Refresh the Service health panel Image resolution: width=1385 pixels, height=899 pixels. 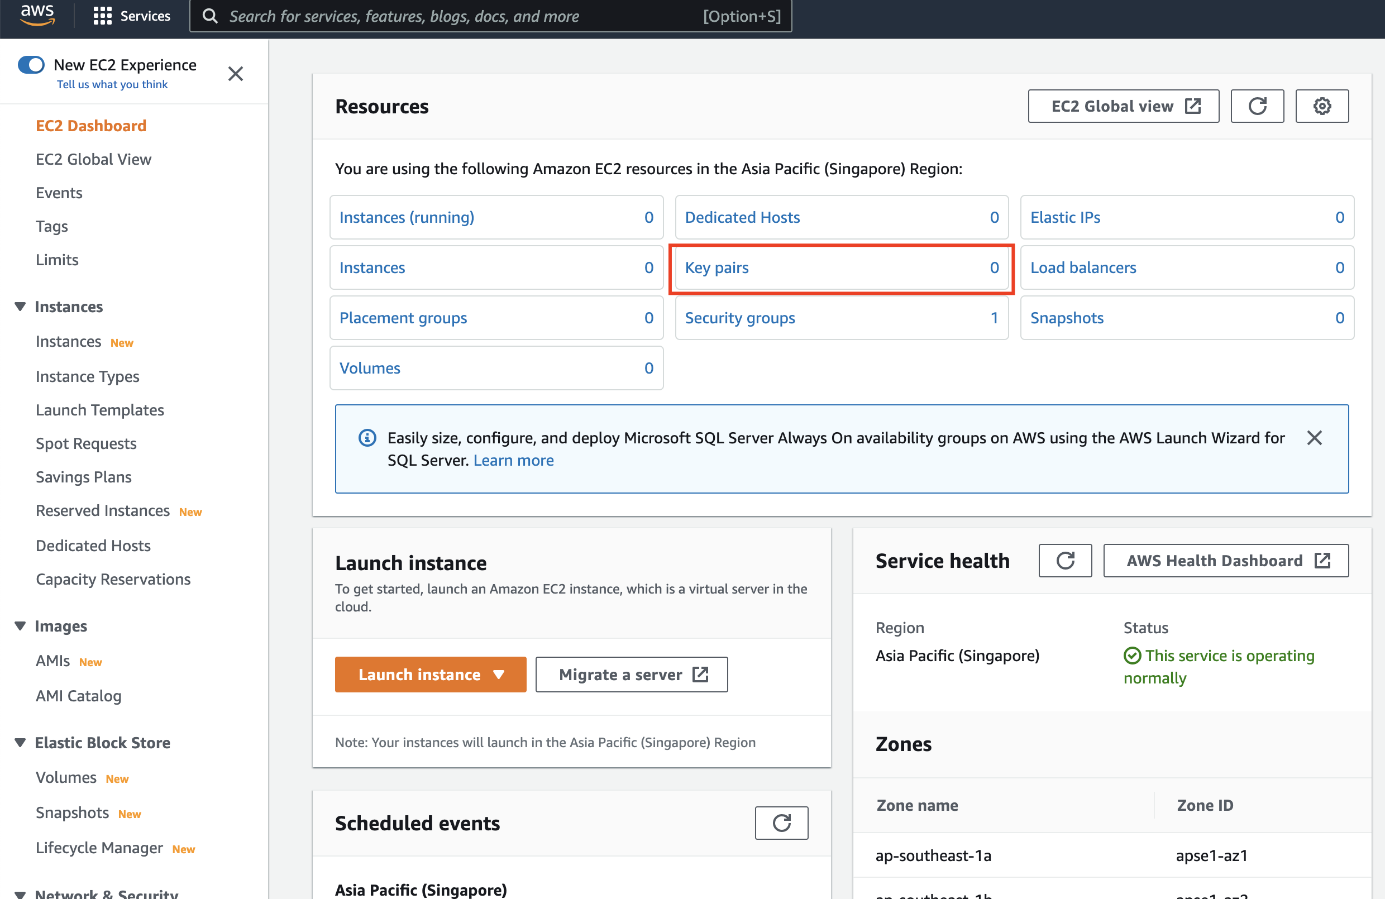(x=1065, y=561)
